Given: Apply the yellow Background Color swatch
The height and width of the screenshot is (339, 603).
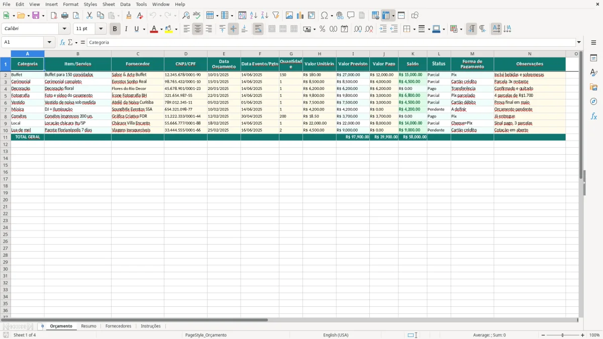Looking at the screenshot, I should pyautogui.click(x=168, y=29).
